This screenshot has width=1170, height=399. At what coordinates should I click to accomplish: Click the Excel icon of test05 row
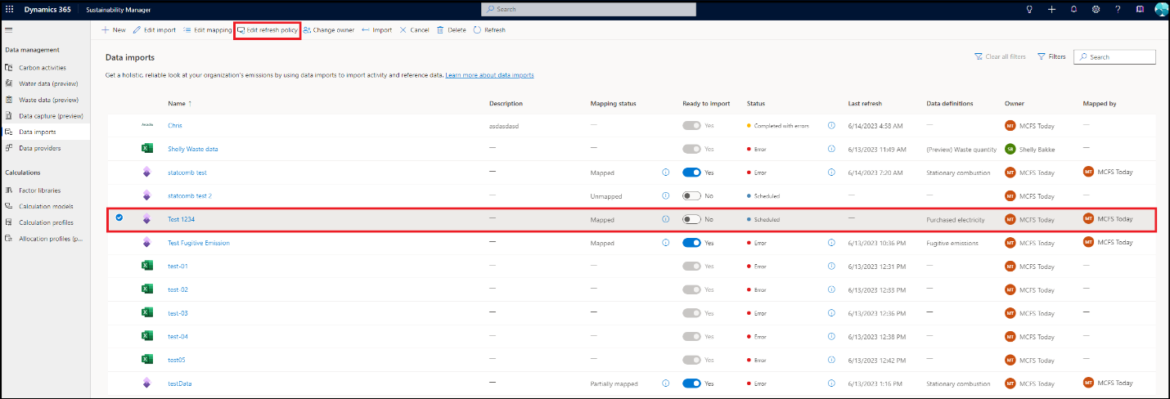(x=147, y=360)
